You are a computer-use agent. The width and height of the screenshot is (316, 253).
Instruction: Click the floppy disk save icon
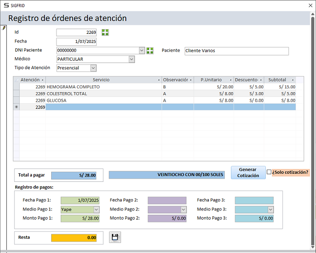115,237
